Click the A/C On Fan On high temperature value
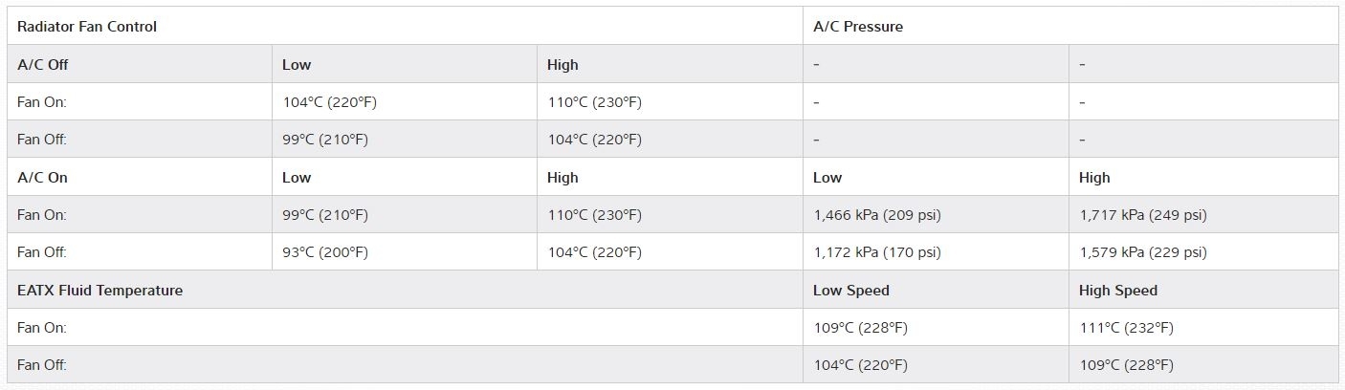The image size is (1345, 390). [x=594, y=215]
